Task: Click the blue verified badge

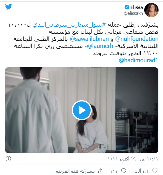Action: (x=127, y=7)
